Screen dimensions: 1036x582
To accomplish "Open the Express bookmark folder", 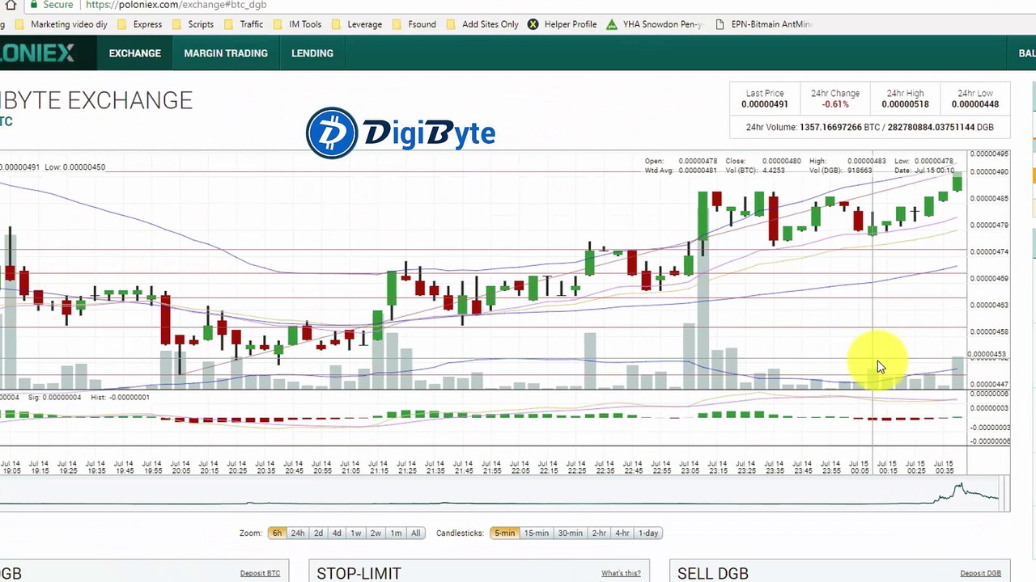I will [x=140, y=24].
